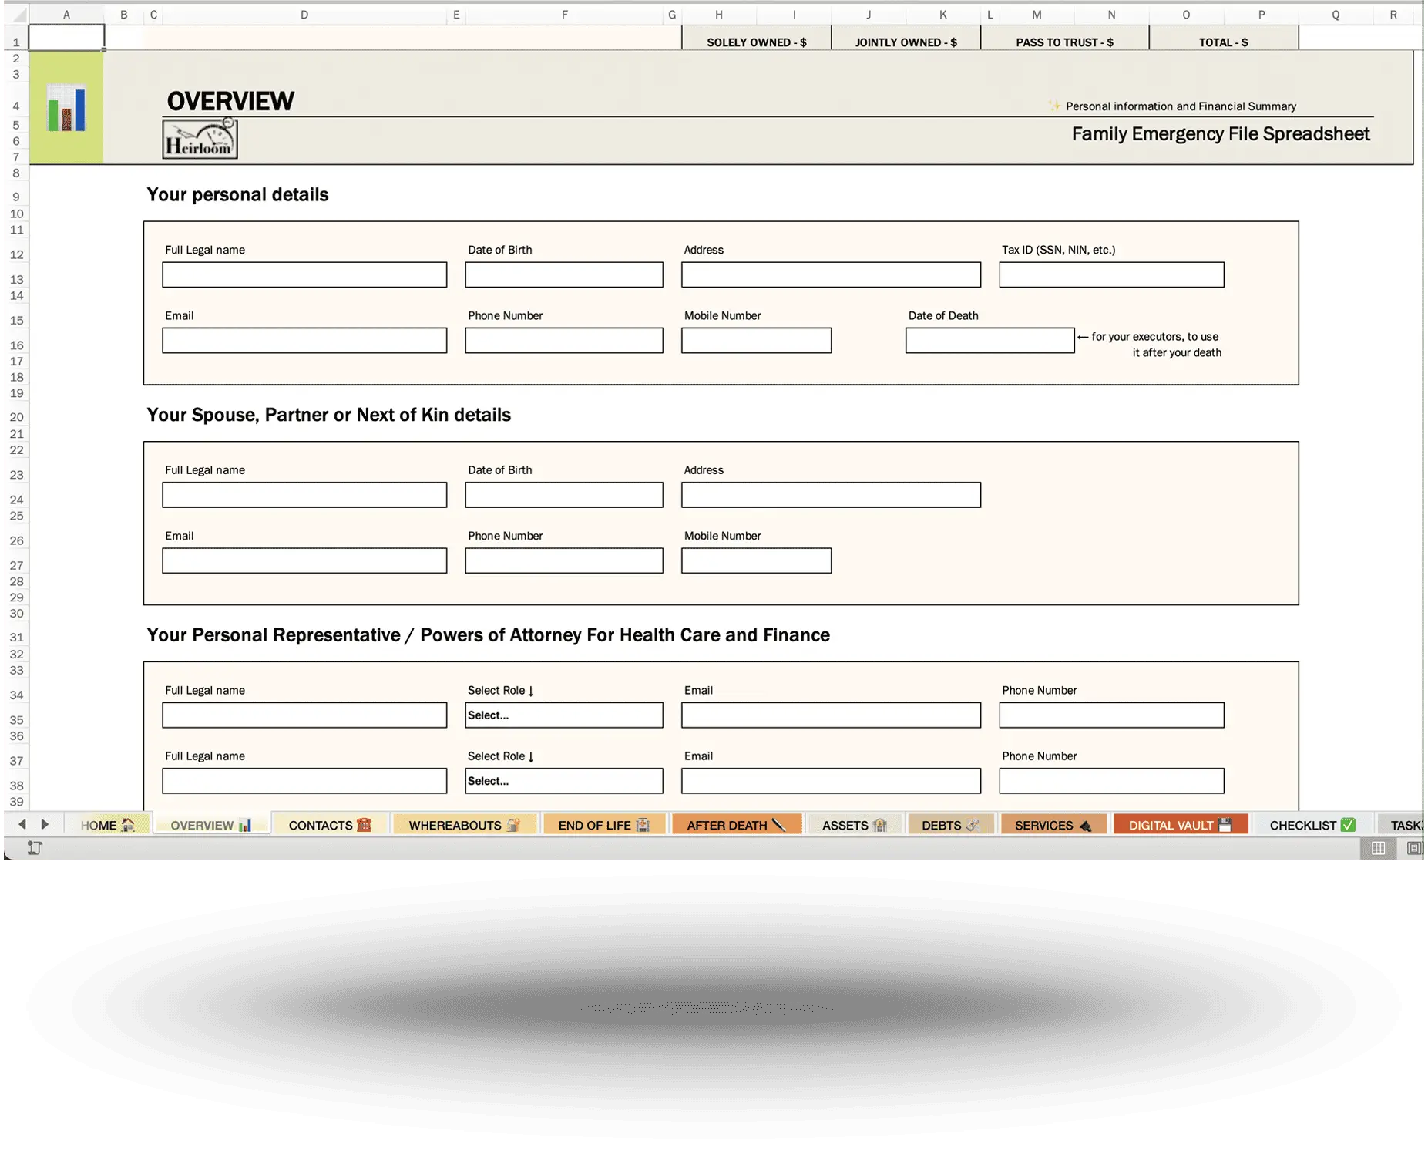1428x1151 pixels.
Task: Open the second representative's Select role dropdown
Action: click(x=563, y=780)
